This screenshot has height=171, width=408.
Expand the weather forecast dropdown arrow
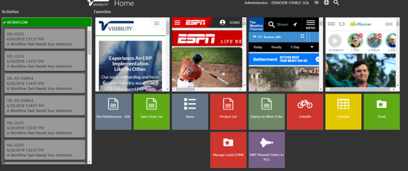click(x=312, y=47)
